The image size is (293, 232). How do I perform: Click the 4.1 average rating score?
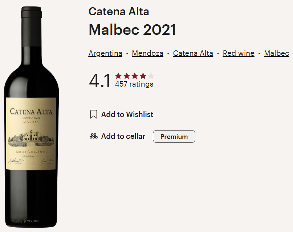point(100,81)
